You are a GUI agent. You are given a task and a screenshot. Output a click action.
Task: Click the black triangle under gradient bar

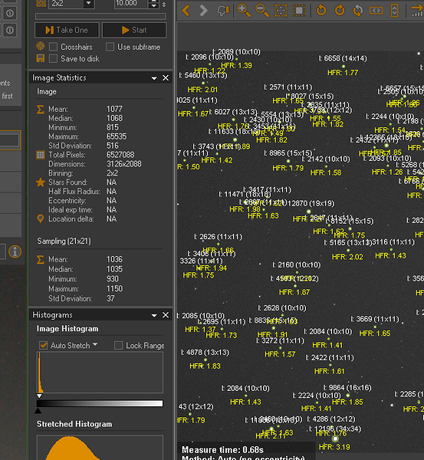coord(38,411)
